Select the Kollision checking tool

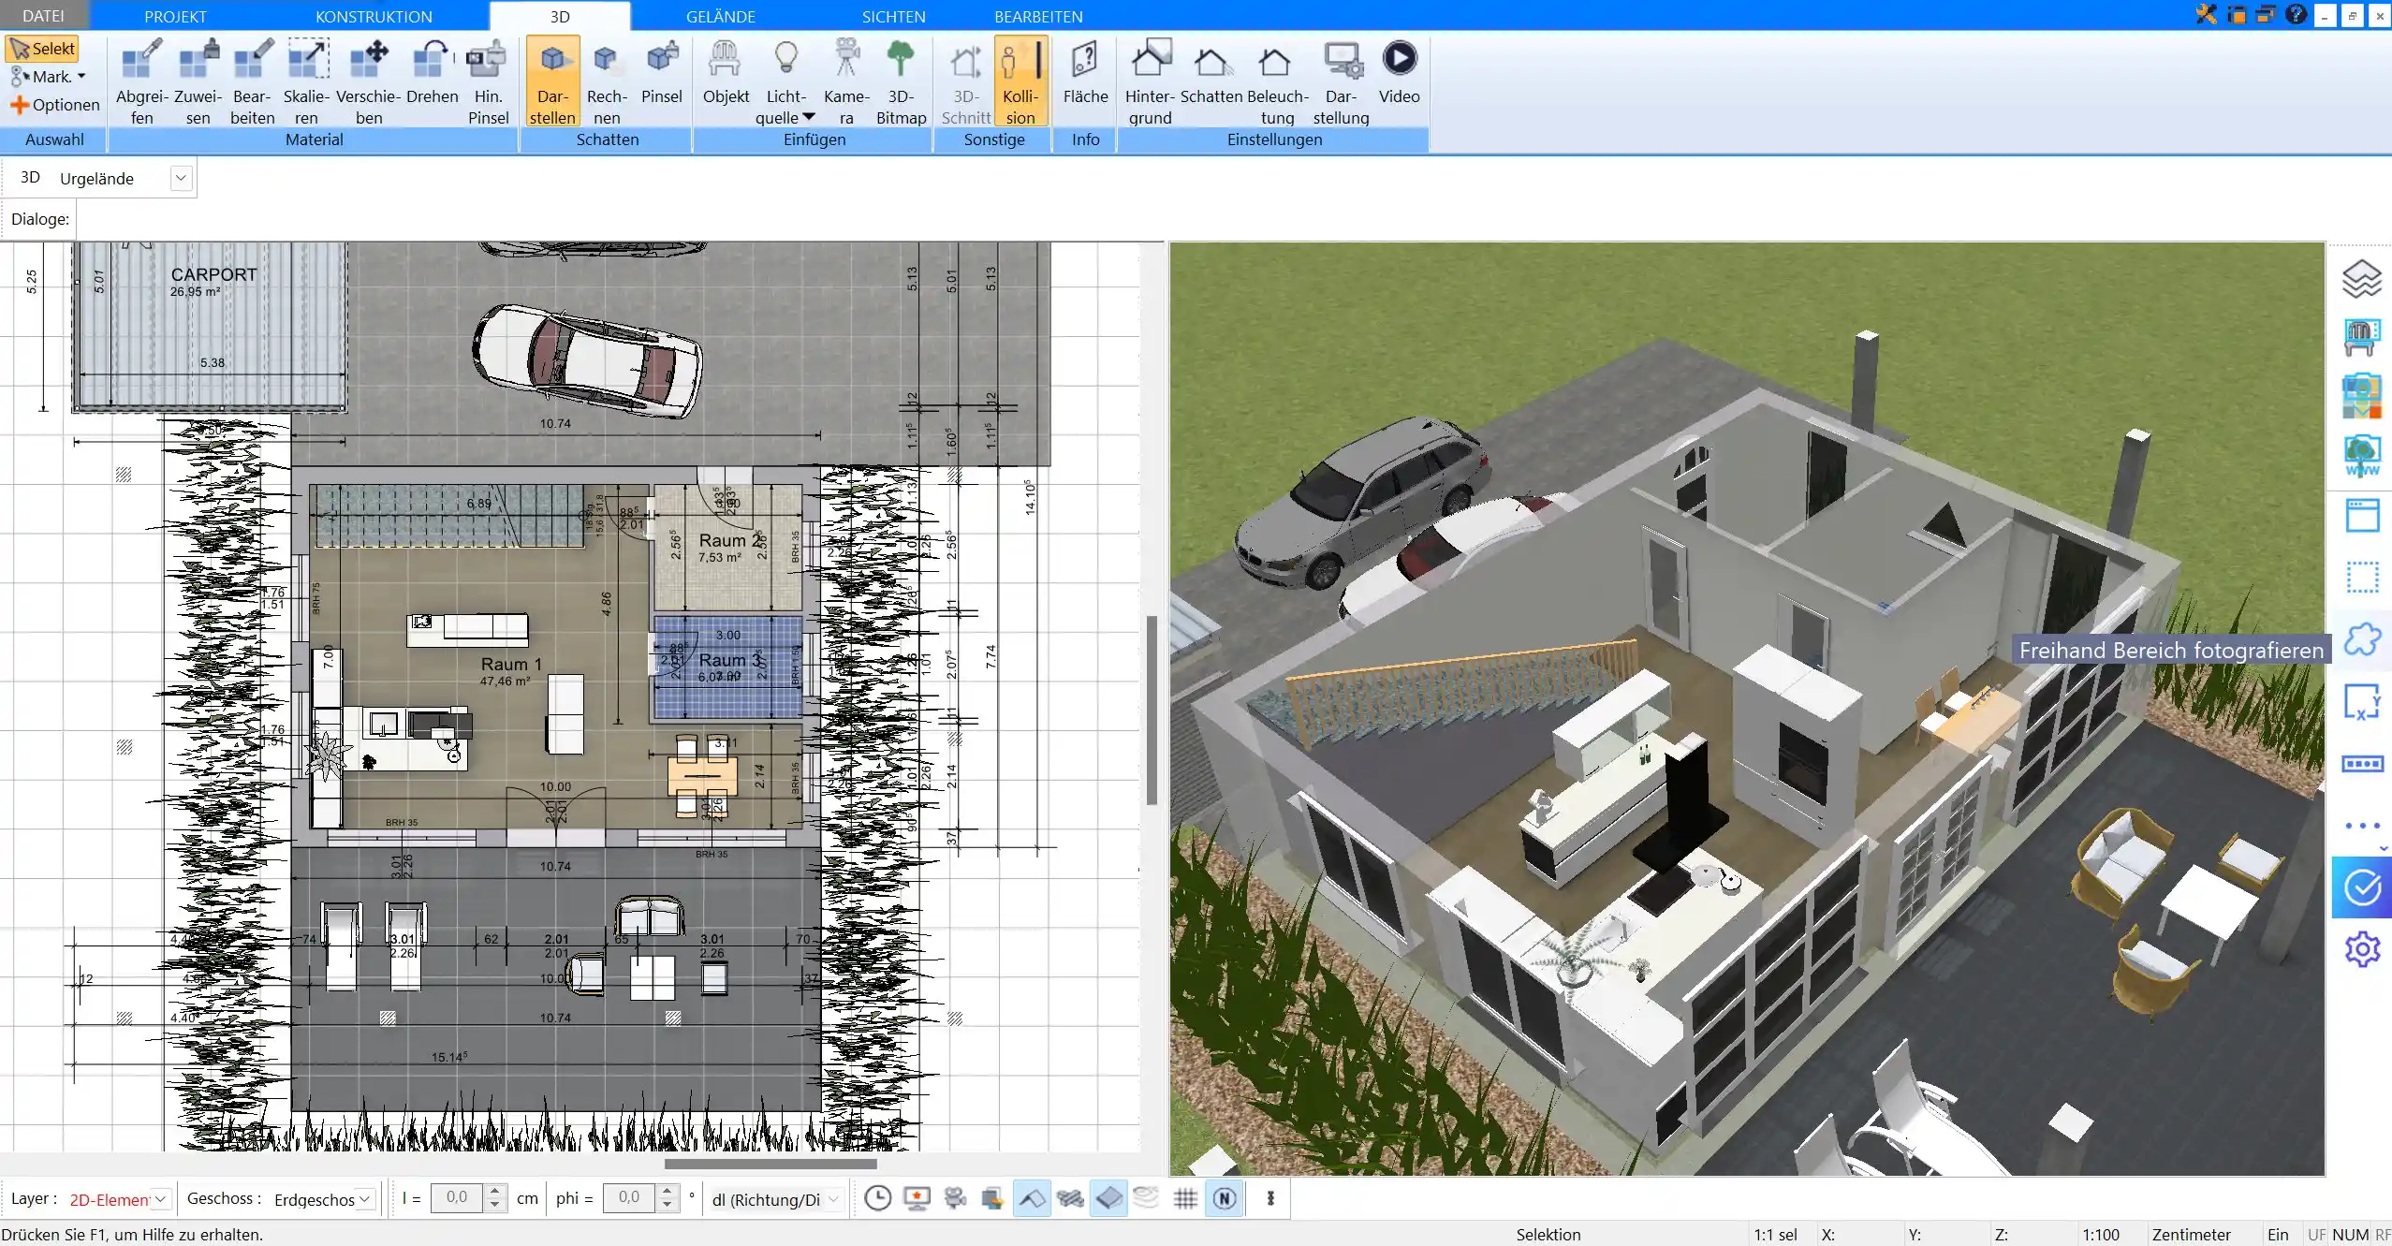click(x=1020, y=80)
